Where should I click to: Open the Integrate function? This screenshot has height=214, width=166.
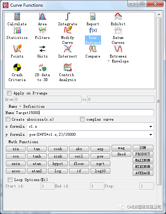pos(68,19)
